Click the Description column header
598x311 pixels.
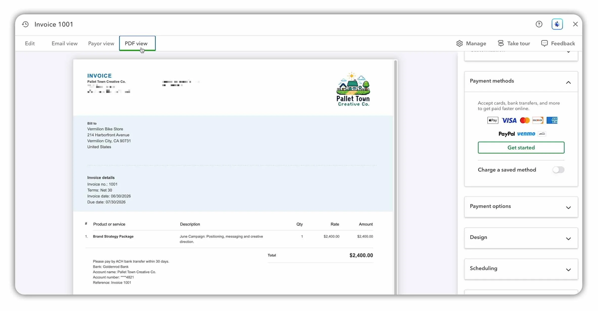click(190, 224)
